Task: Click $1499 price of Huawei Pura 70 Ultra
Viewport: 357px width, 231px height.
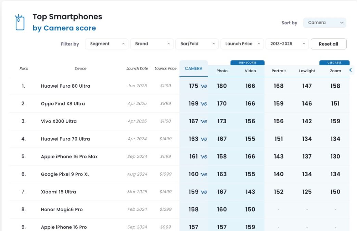Action: pyautogui.click(x=166, y=139)
